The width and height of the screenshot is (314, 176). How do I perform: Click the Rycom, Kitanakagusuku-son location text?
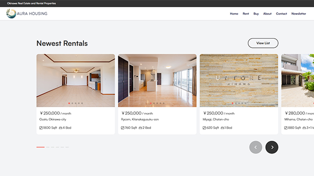(140, 119)
